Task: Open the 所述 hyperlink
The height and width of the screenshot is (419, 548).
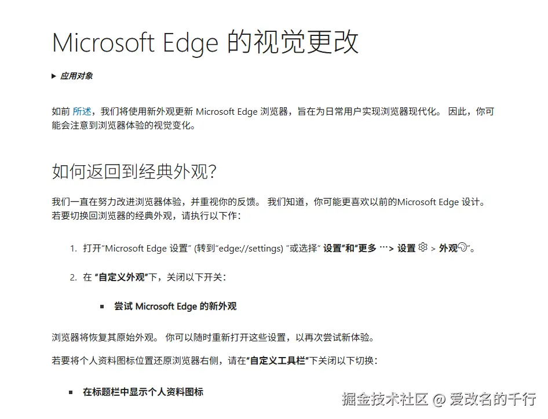Action: tap(82, 112)
